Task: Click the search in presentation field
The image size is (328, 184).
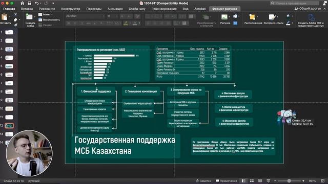Action: 295,3
